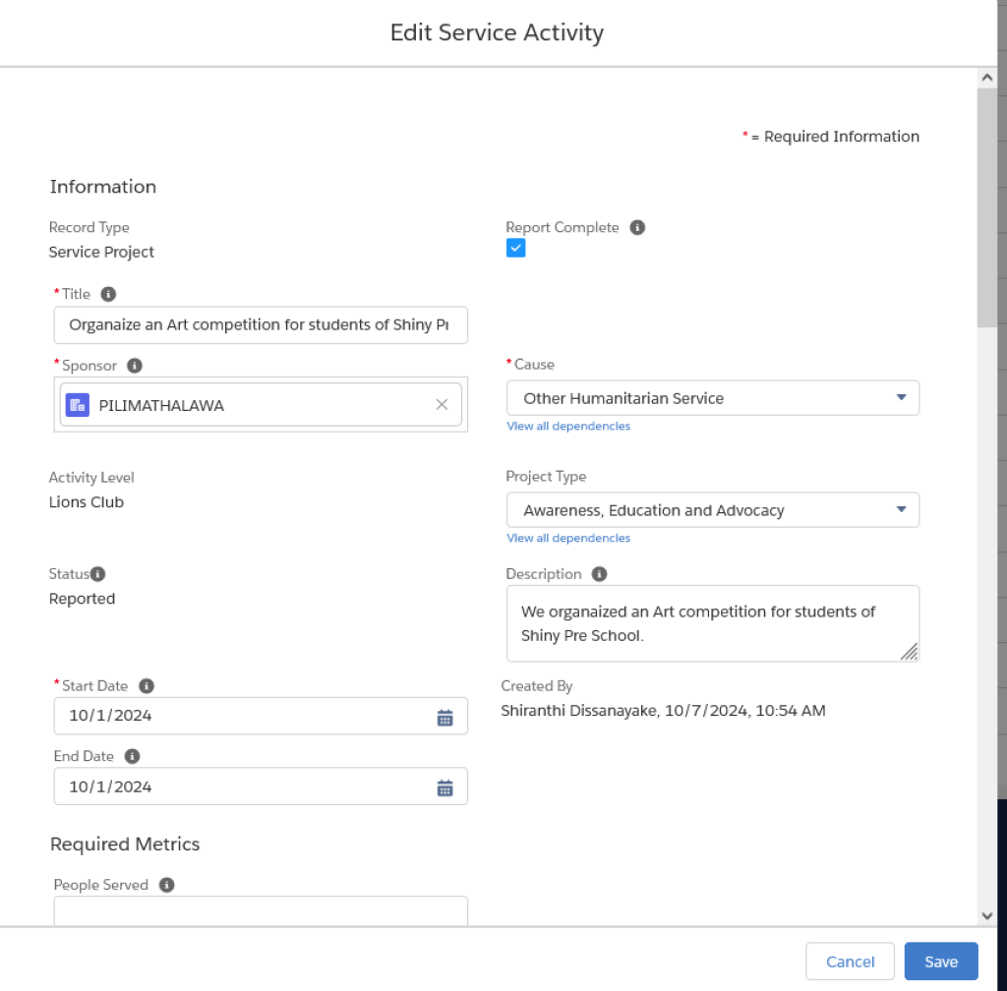
Task: Click the 'Lions Club' activity level text
Action: pyautogui.click(x=87, y=502)
